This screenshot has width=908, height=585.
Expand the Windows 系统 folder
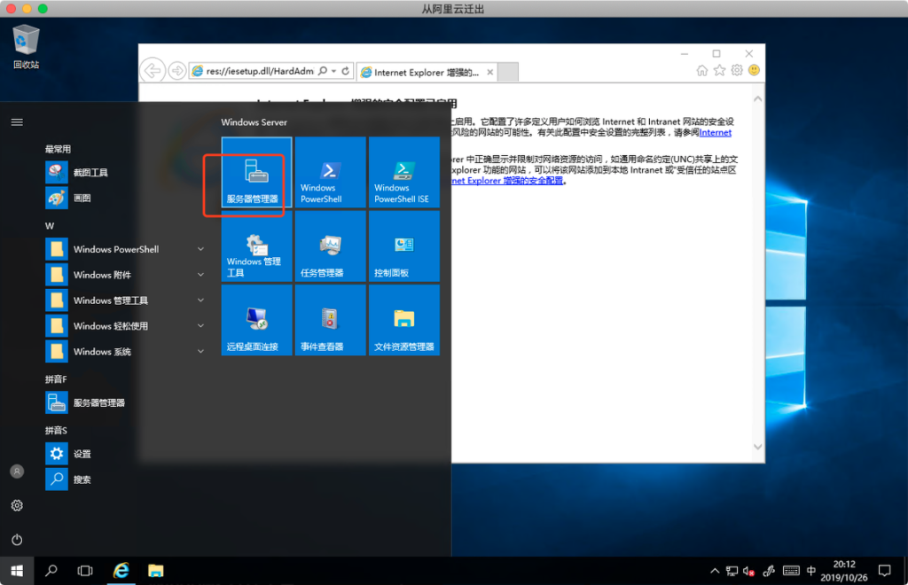coord(124,352)
